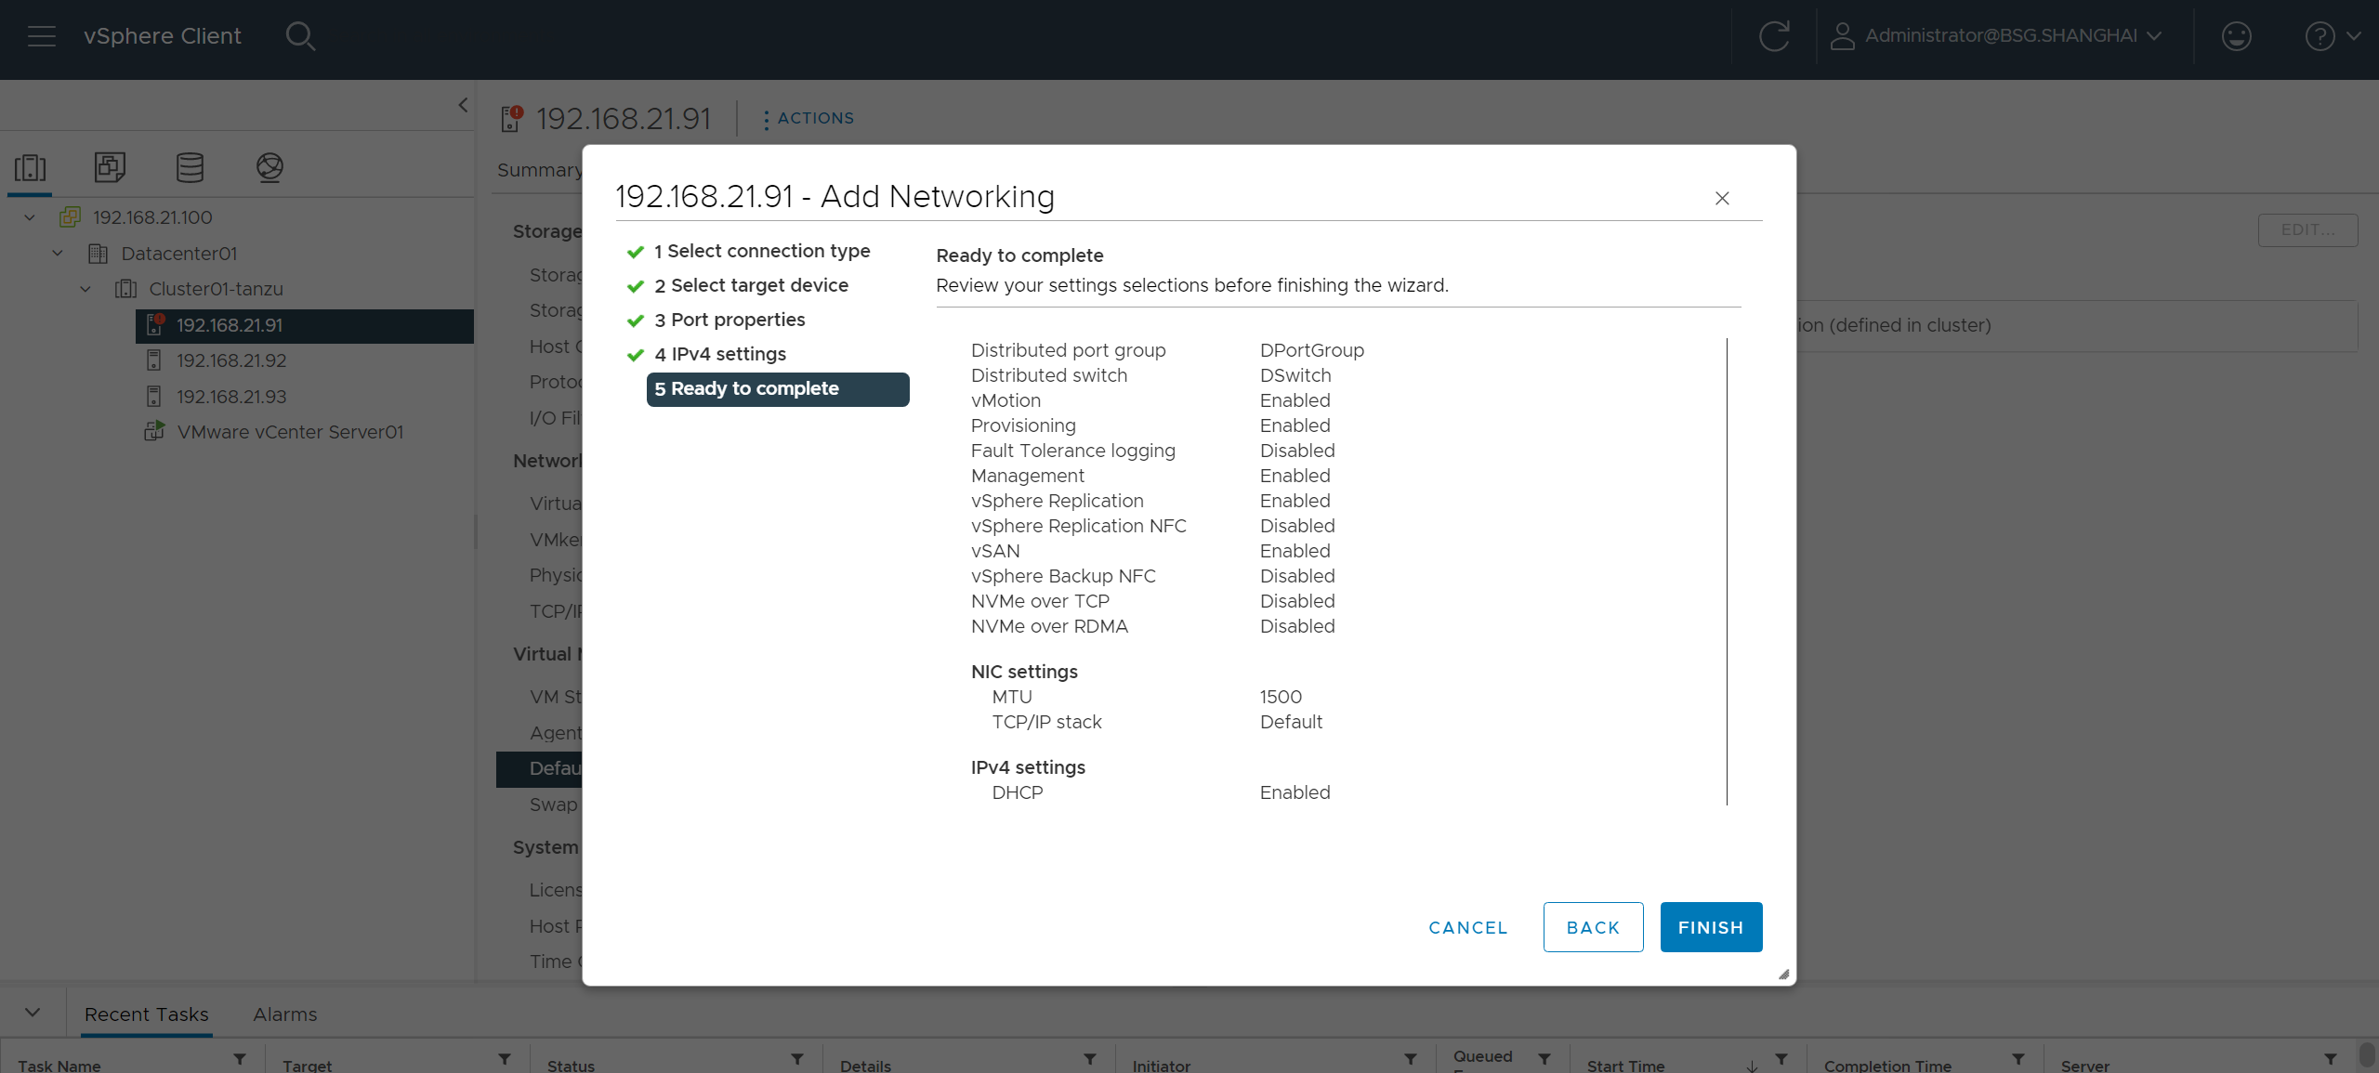Open the Storage inventory view icon
Screen dimensions: 2379x1073
(190, 168)
